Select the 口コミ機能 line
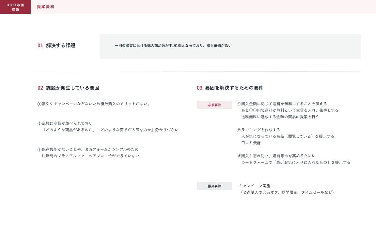Viewport: 376px width, 228px height. tap(251, 143)
